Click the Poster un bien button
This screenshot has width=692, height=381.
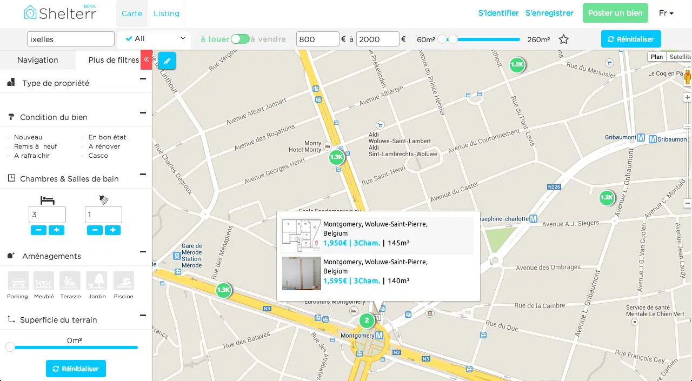[x=615, y=13]
